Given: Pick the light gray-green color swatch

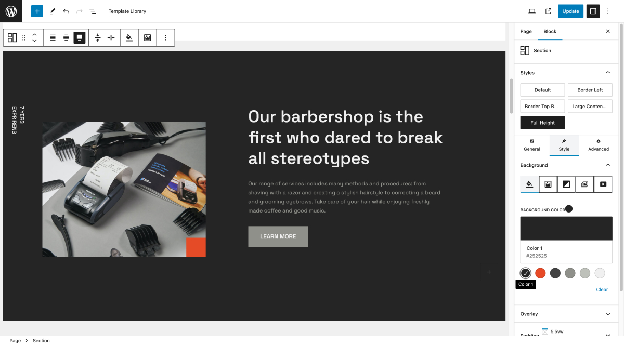Looking at the screenshot, I should click(x=585, y=273).
